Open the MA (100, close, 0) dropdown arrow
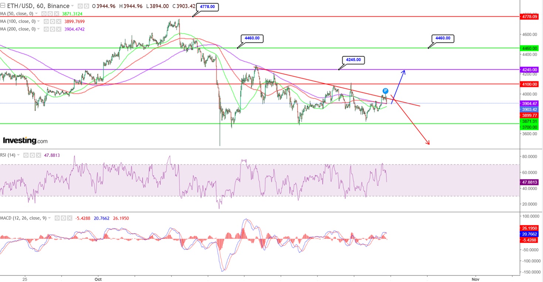Image resolution: width=543 pixels, height=282 pixels. pos(38,21)
